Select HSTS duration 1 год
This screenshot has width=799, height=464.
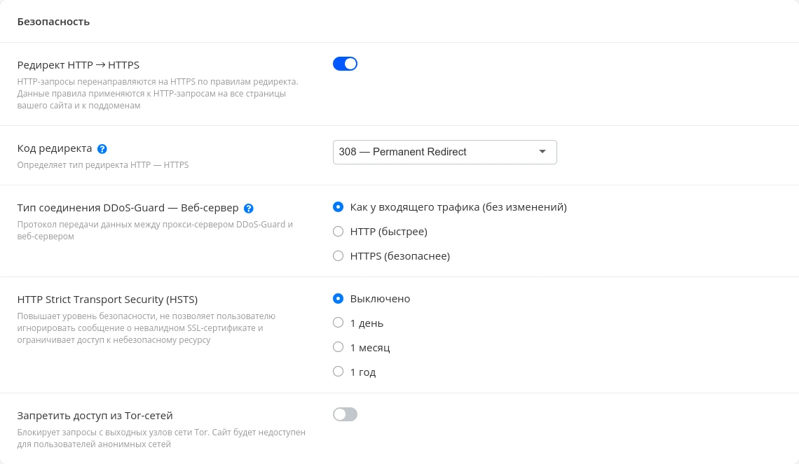click(338, 372)
